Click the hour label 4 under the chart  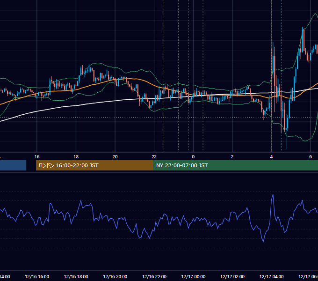[x=271, y=157]
